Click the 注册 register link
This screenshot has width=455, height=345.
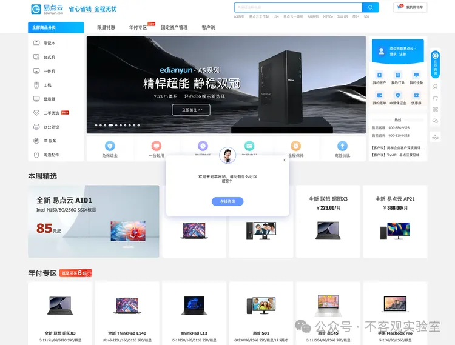click(402, 54)
